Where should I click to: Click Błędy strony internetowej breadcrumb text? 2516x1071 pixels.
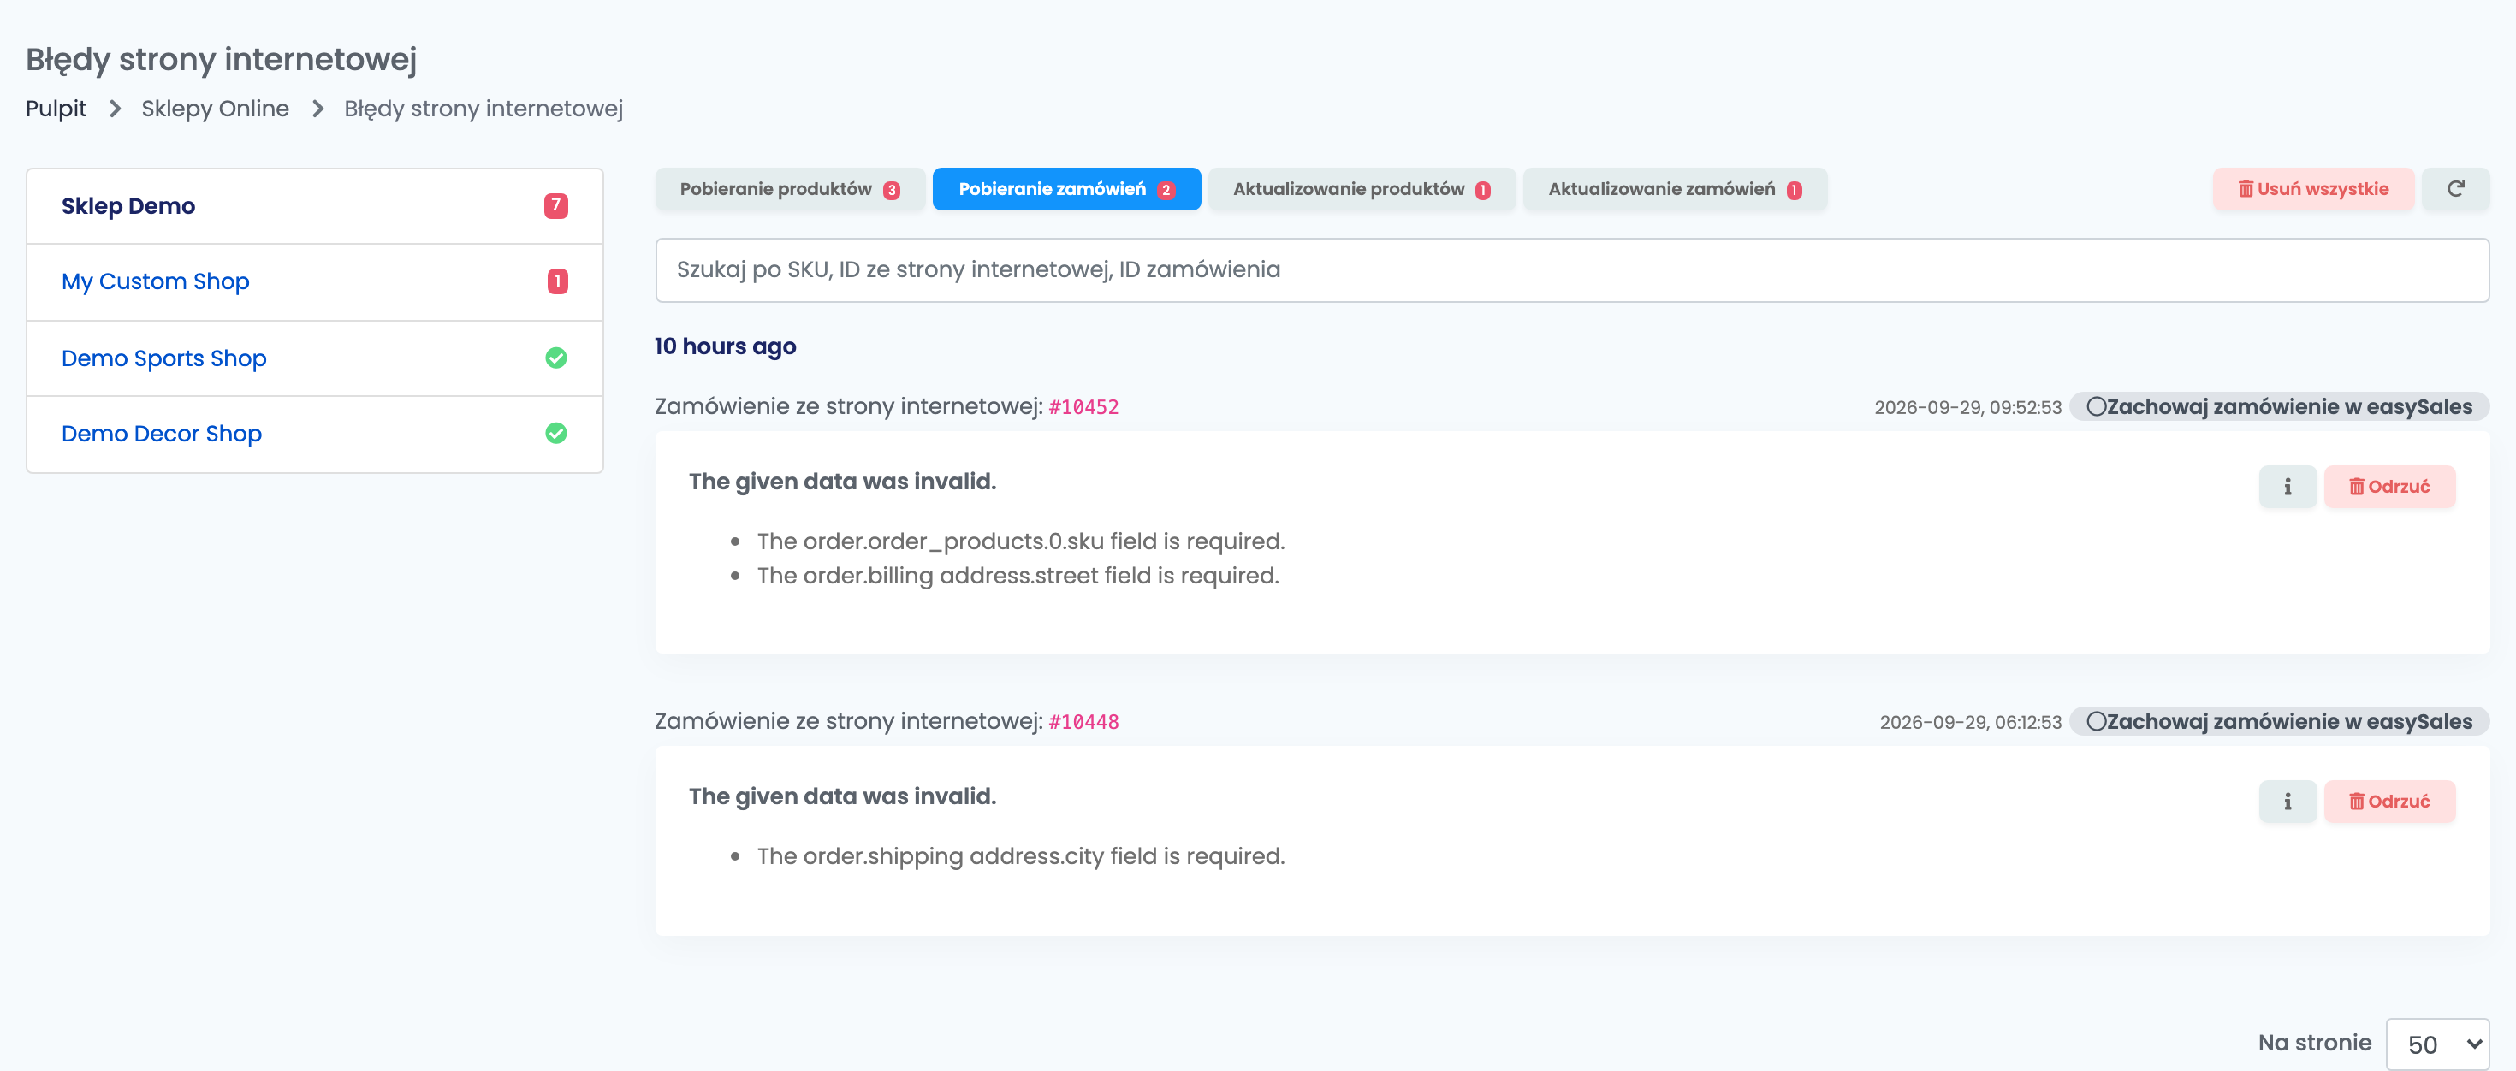[x=484, y=109]
